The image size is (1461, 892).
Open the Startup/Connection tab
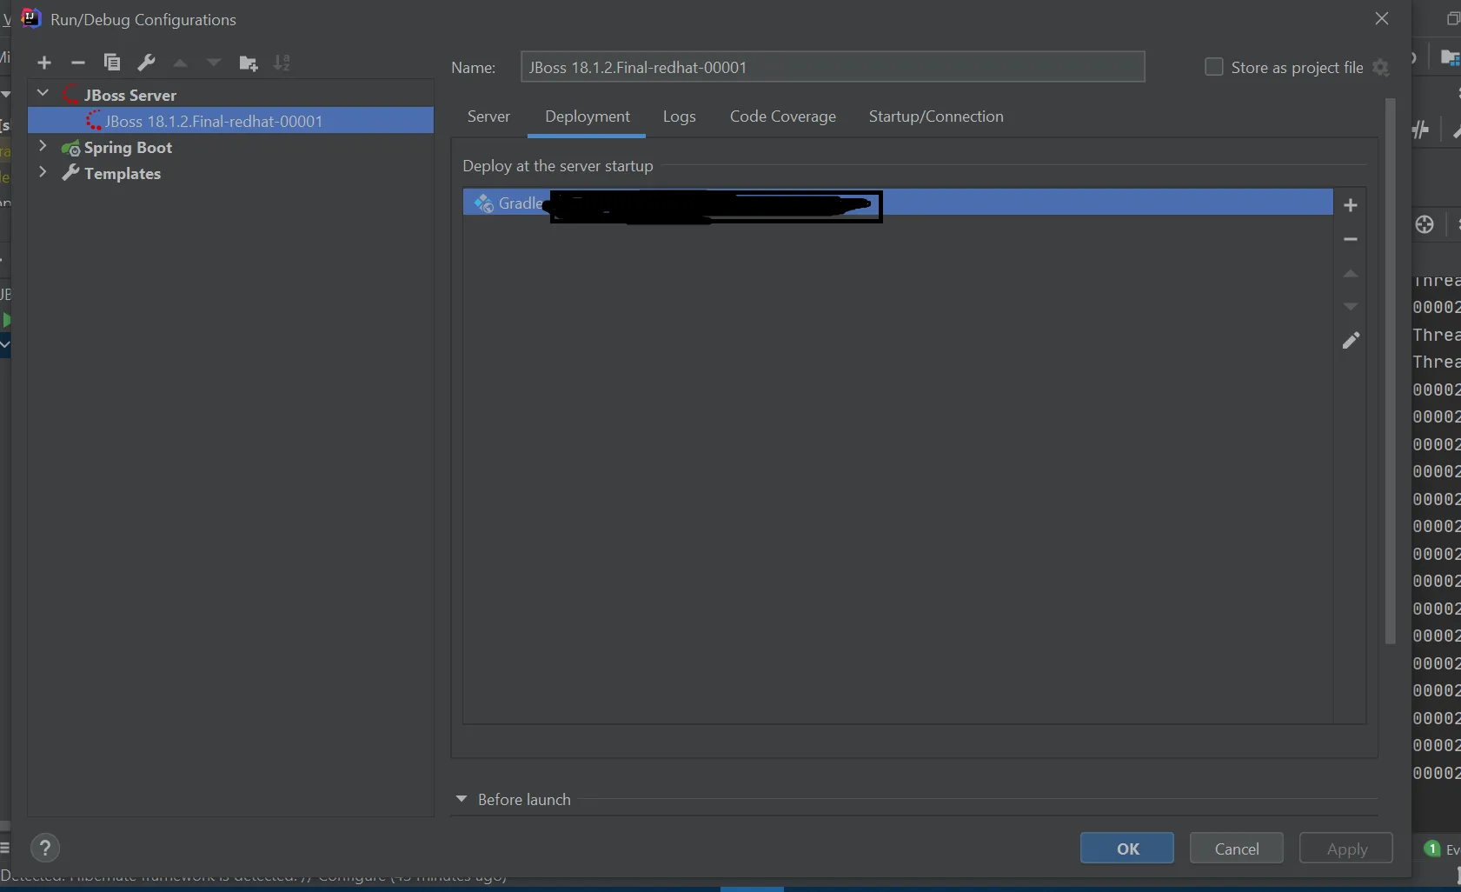(937, 116)
